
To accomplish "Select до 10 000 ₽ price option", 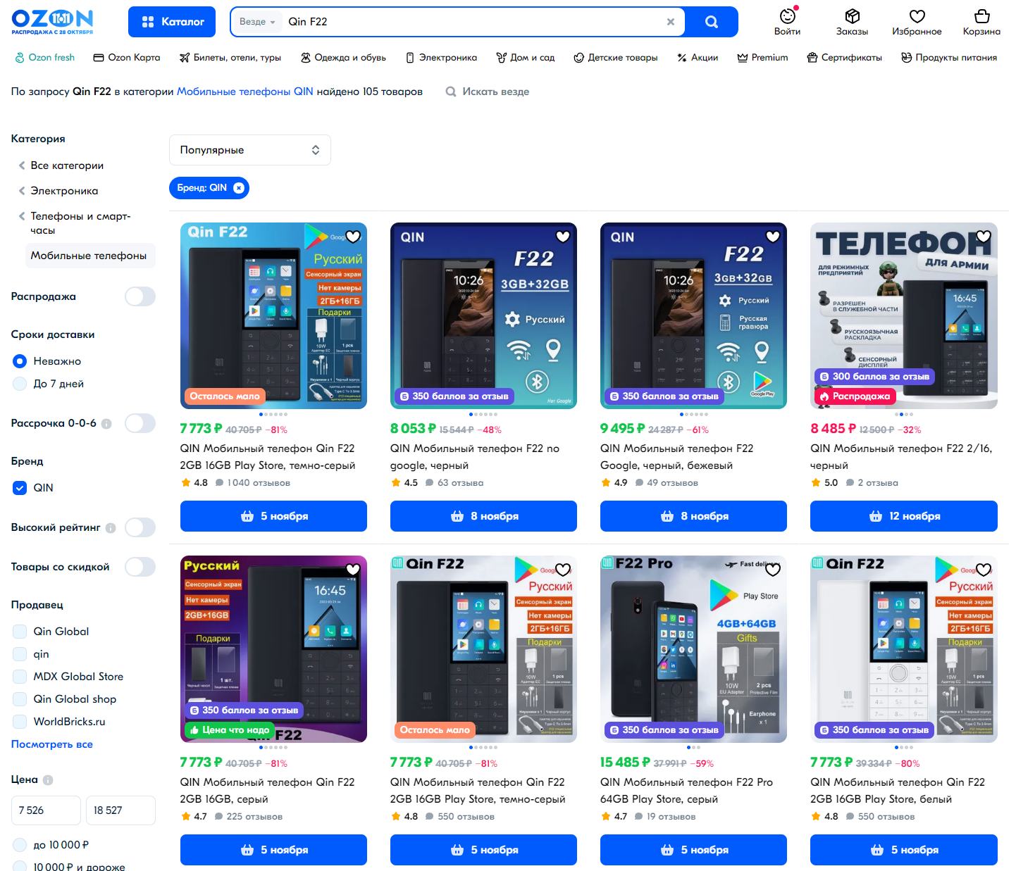I will (20, 845).
